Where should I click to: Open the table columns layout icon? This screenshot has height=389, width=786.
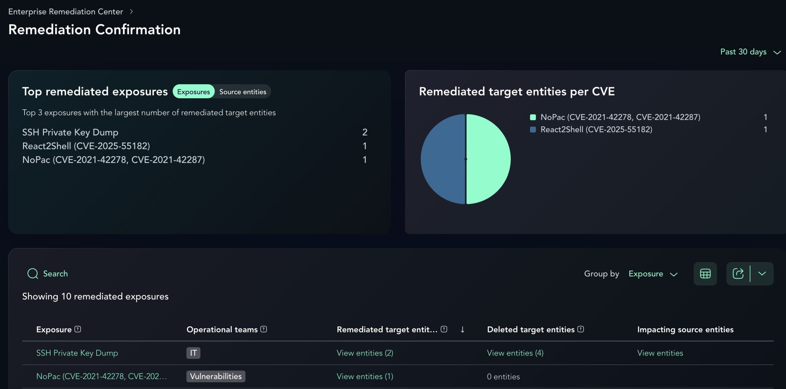[705, 273]
